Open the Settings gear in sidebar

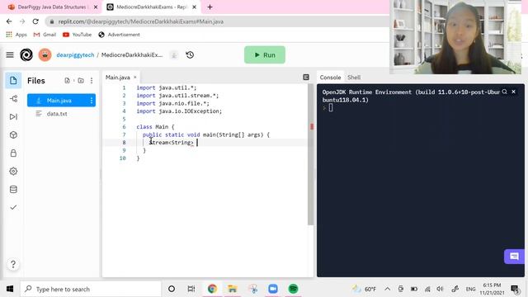coord(13,171)
